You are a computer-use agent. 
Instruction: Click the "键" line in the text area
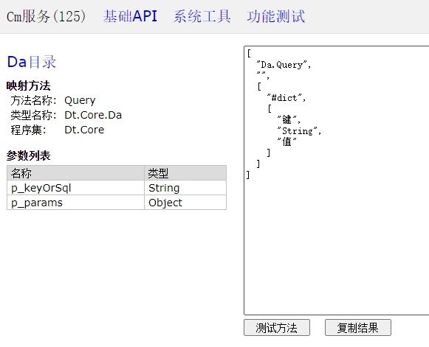[289, 119]
